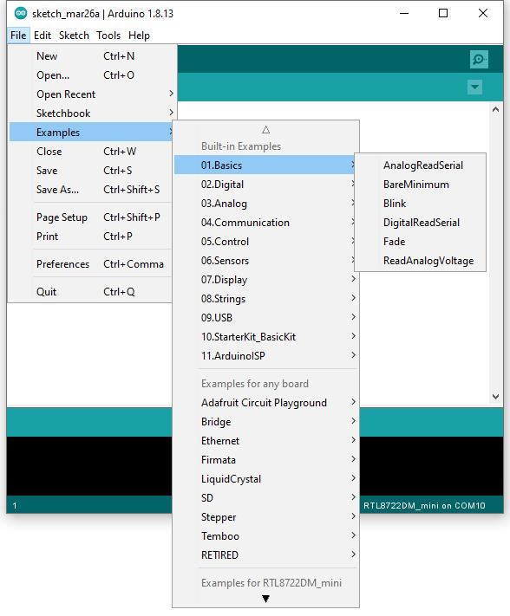Open the File menu
The width and height of the screenshot is (510, 616).
(x=18, y=36)
